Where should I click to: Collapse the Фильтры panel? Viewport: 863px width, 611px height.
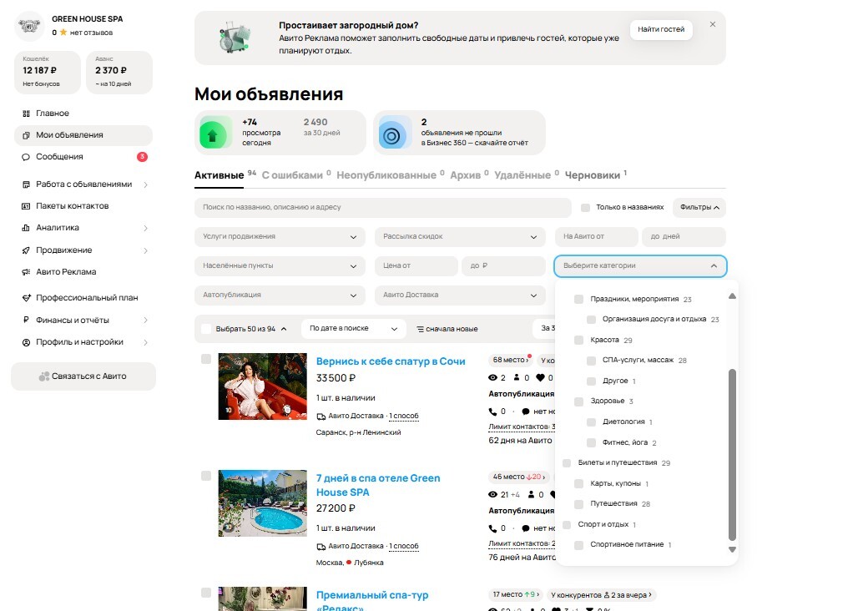point(699,208)
